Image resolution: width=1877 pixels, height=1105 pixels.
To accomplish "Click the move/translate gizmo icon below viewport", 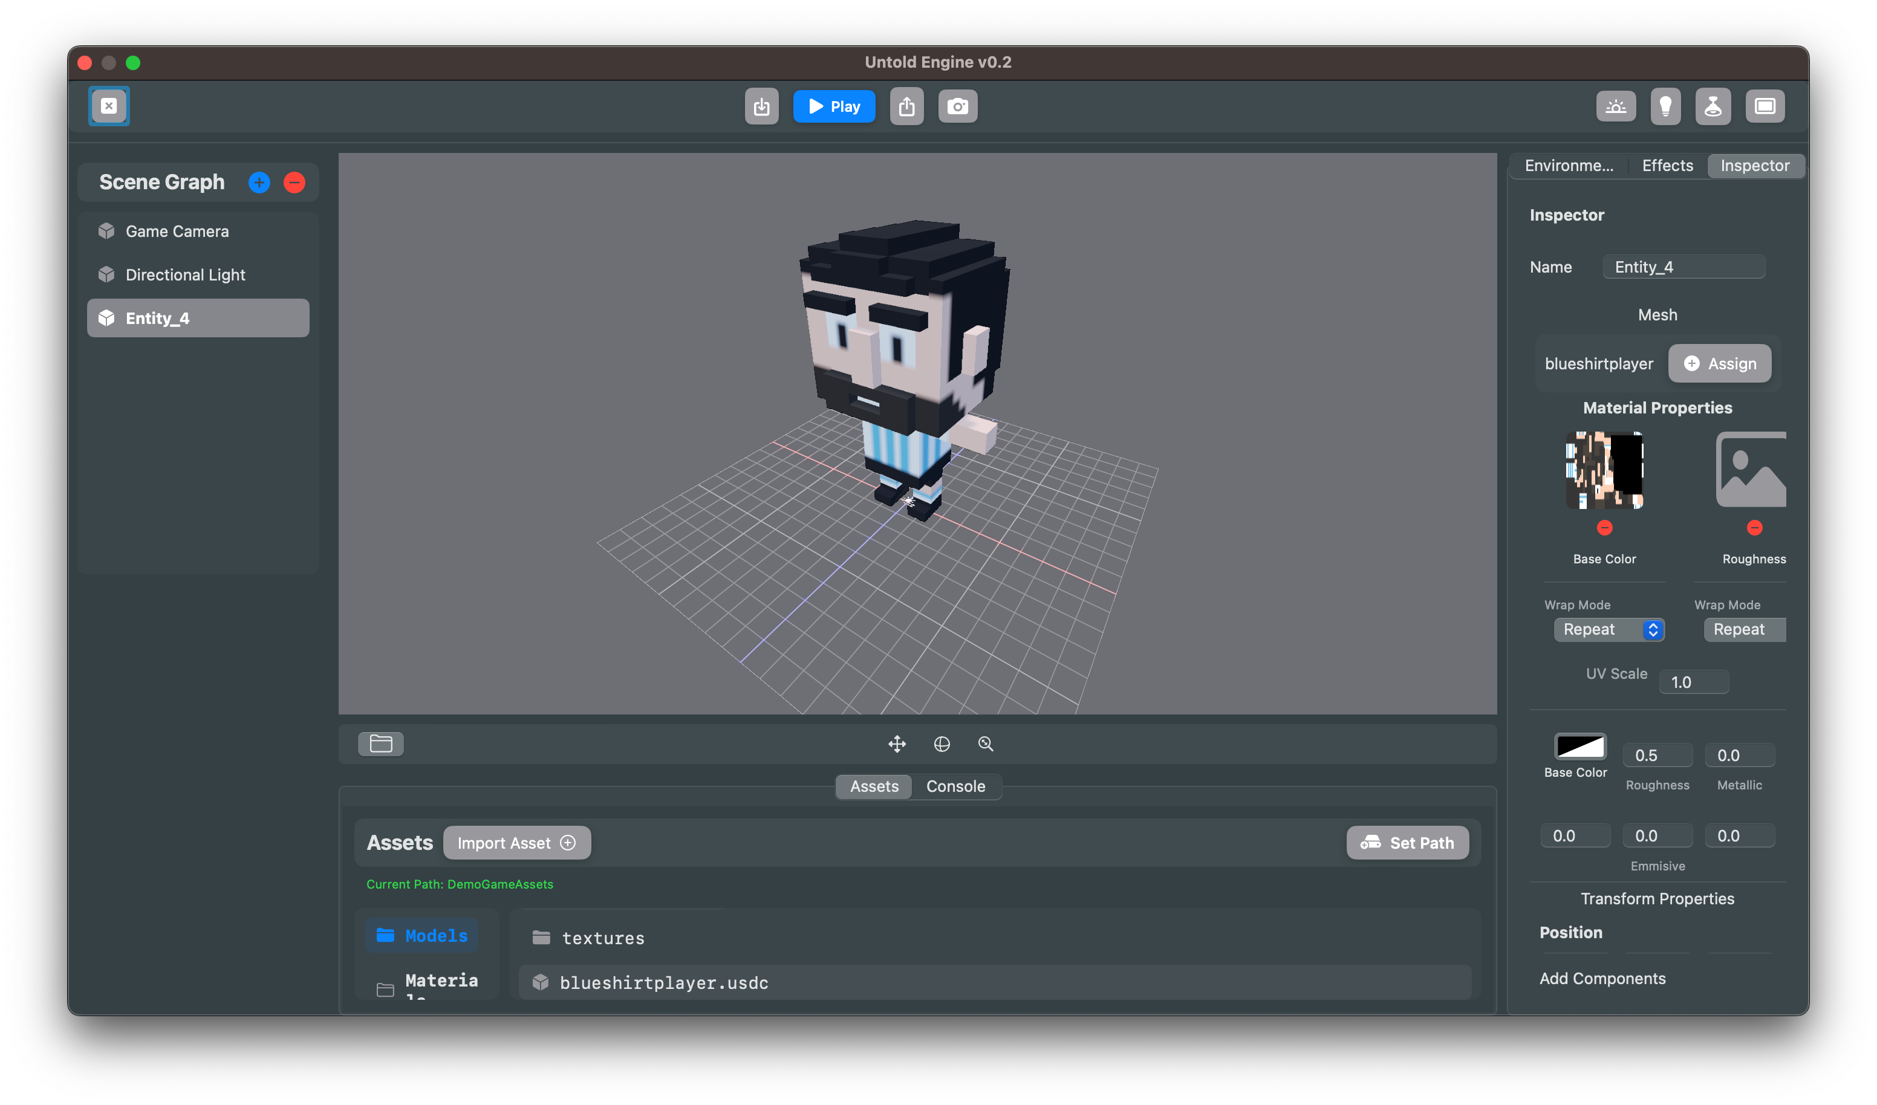I will (897, 743).
